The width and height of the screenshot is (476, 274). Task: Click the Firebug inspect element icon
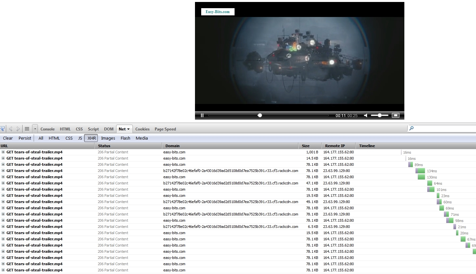[x=2, y=129]
